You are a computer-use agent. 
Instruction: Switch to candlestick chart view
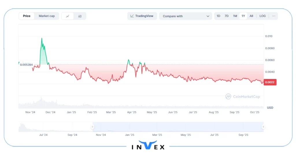coord(80,16)
